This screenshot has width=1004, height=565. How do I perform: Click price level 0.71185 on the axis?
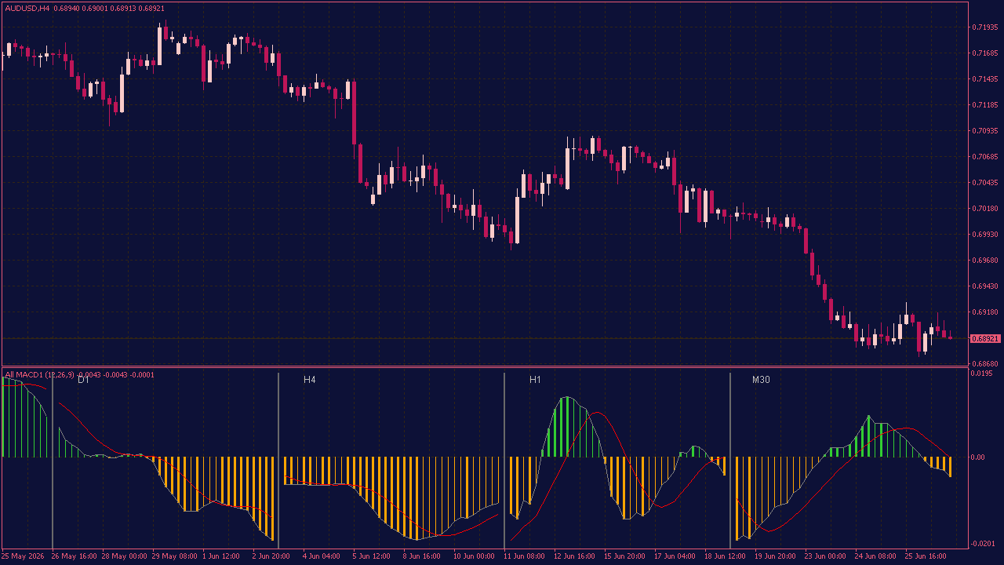(985, 105)
